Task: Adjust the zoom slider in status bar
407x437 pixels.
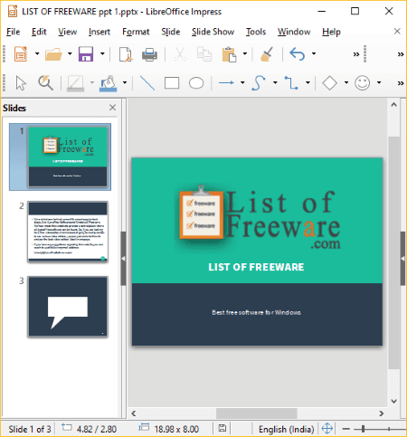Action: pos(364,429)
